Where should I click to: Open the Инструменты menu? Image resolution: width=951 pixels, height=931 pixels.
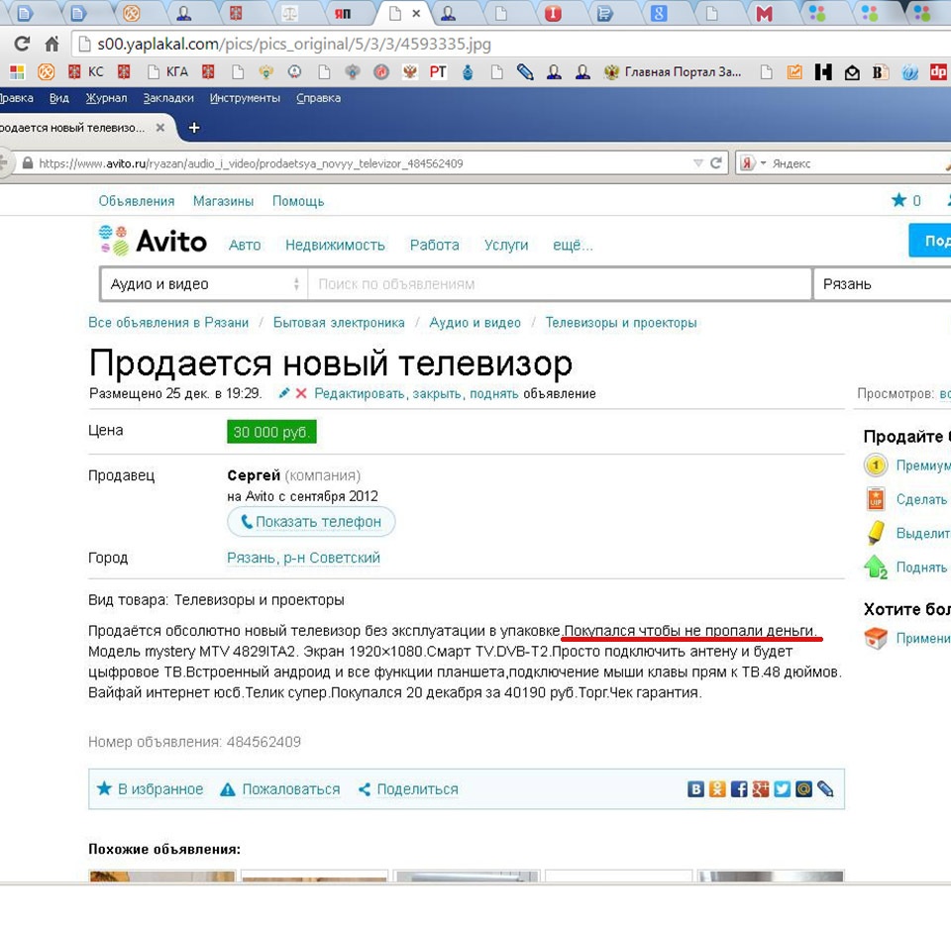[x=245, y=98]
